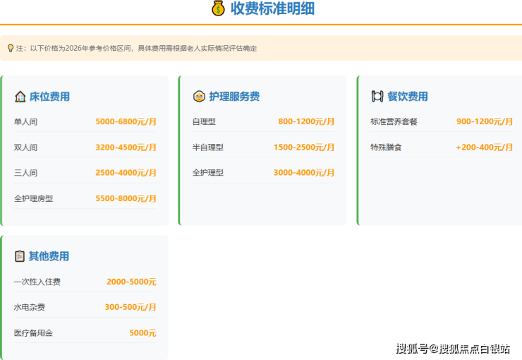Select the 收费标准明细 page title

(272, 8)
